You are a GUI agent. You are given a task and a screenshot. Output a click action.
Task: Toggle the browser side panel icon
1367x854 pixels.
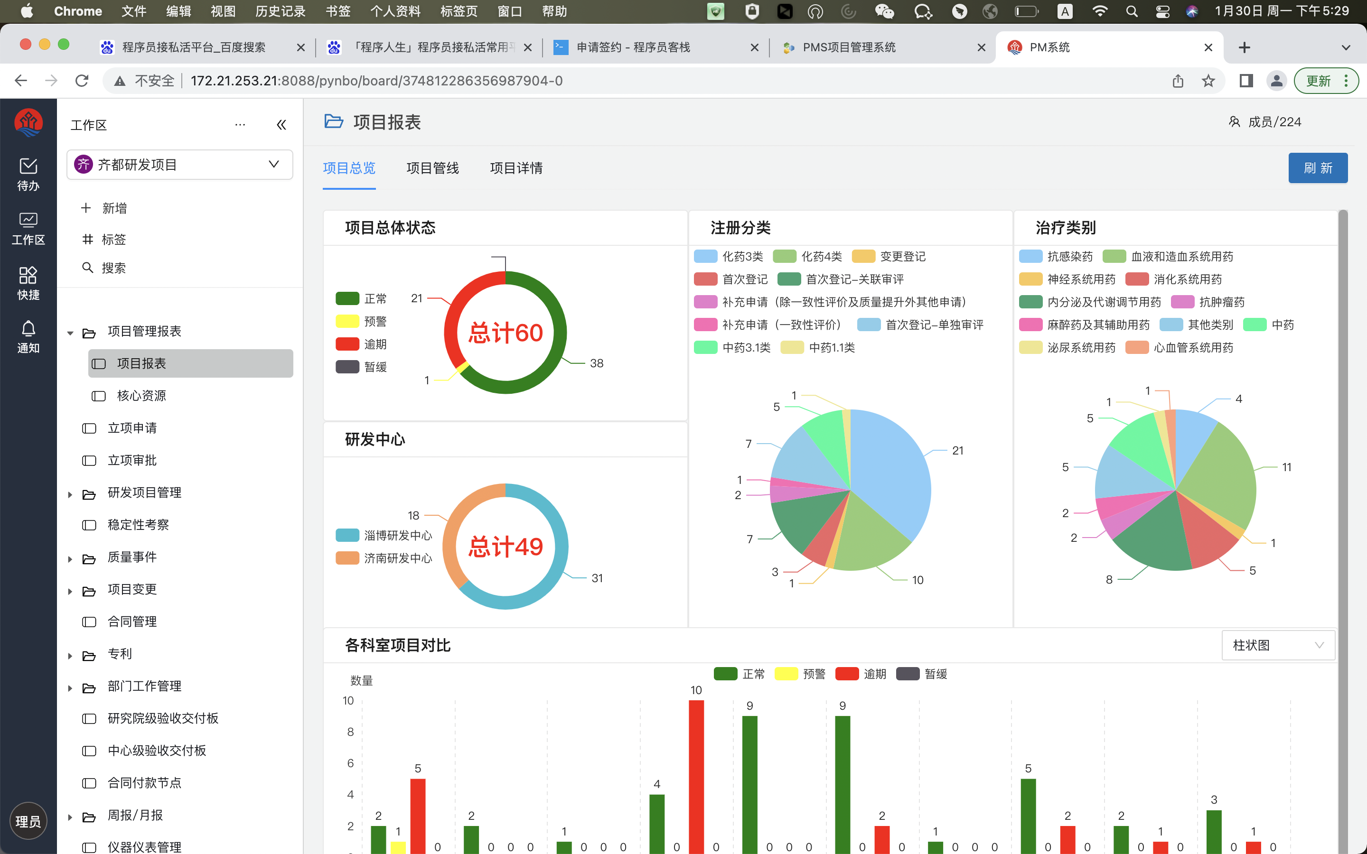click(1246, 81)
